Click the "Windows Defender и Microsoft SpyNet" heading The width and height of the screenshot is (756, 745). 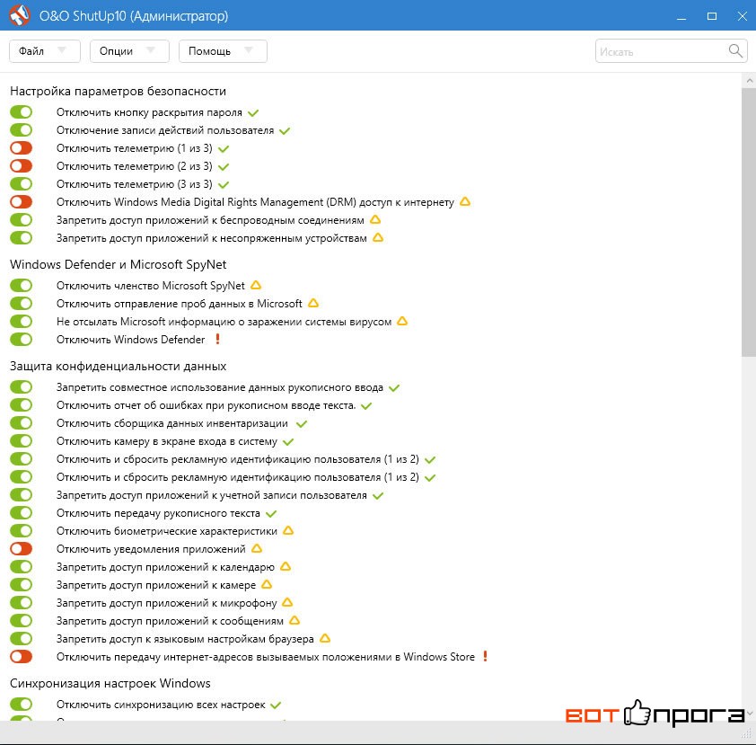pyautogui.click(x=119, y=264)
